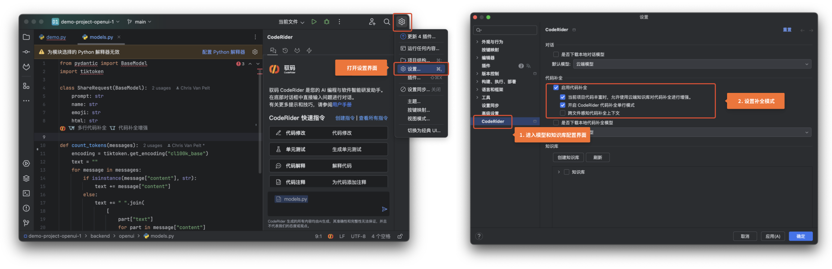Send the CodeRider chat message
The height and width of the screenshot is (269, 832).
coord(384,209)
